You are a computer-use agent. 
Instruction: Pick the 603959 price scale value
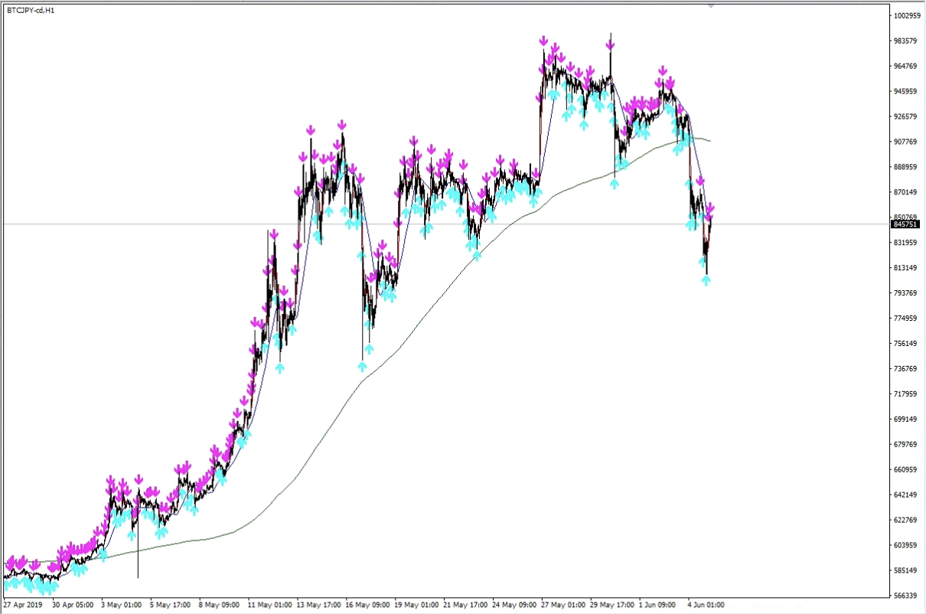click(x=906, y=547)
